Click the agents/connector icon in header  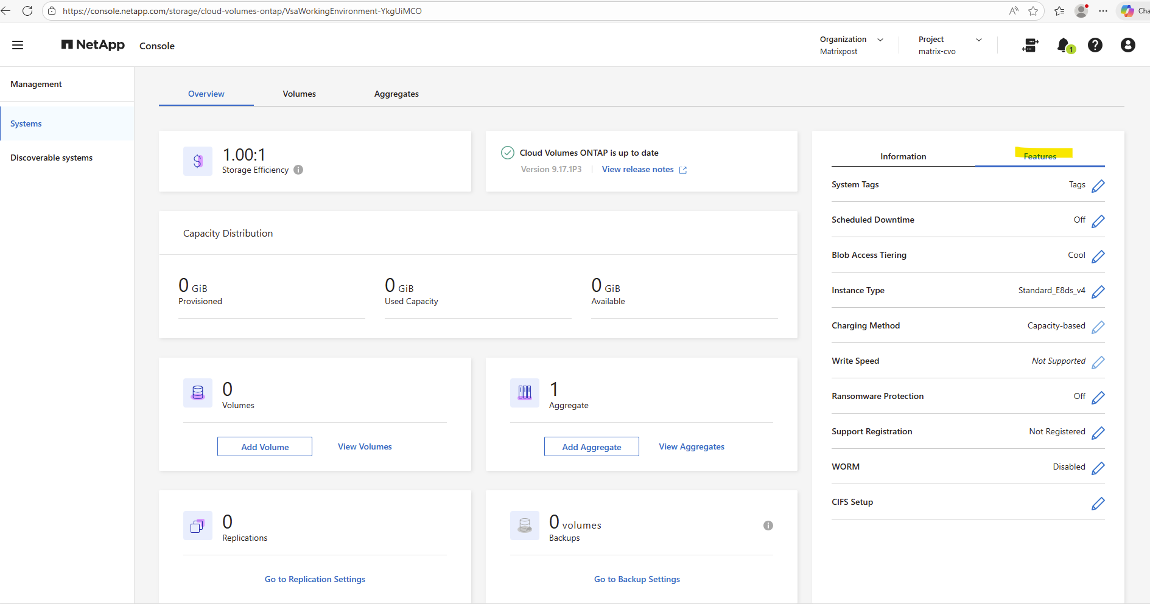coord(1030,45)
